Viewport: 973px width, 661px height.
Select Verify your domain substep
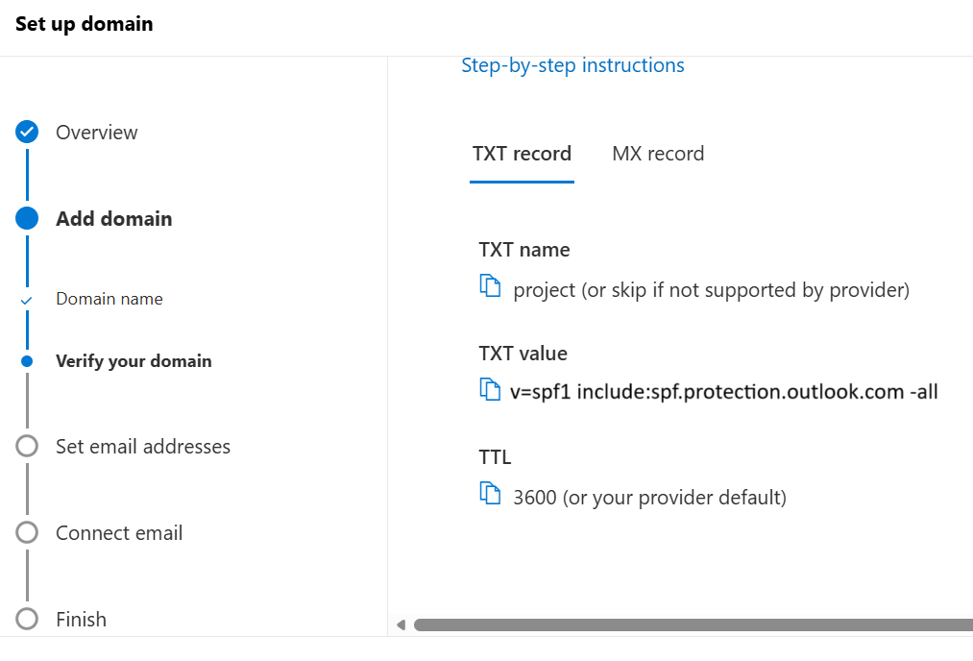(134, 361)
